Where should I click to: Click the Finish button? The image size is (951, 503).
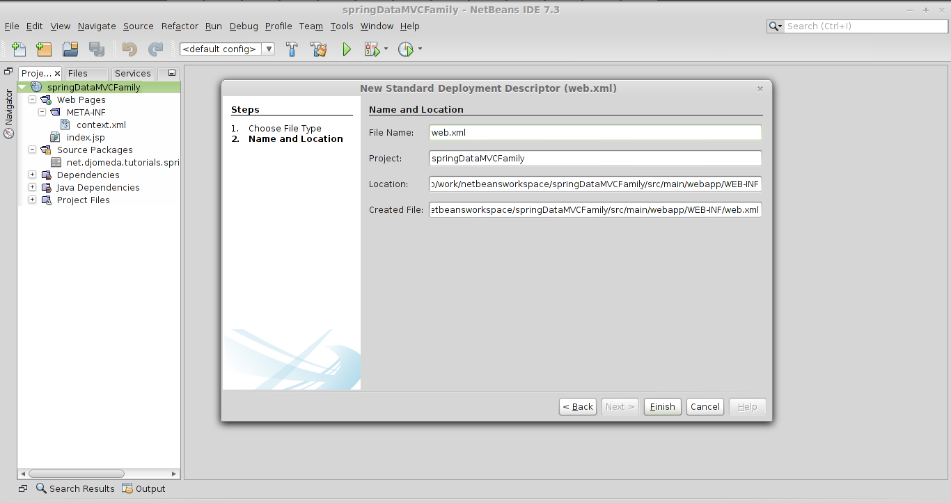click(x=663, y=406)
